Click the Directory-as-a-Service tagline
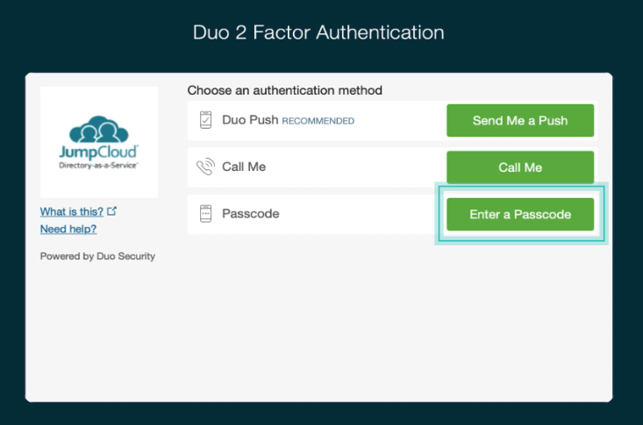The height and width of the screenshot is (425, 643). pos(98,165)
